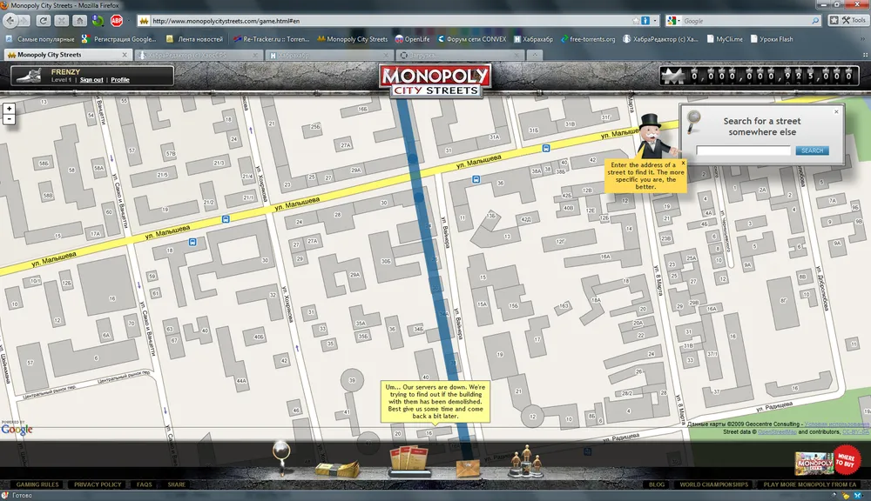Click the Where to Buy badge
The width and height of the screenshot is (871, 501).
[x=846, y=460]
